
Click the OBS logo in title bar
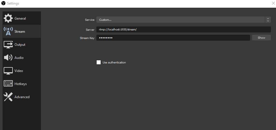[3, 3]
